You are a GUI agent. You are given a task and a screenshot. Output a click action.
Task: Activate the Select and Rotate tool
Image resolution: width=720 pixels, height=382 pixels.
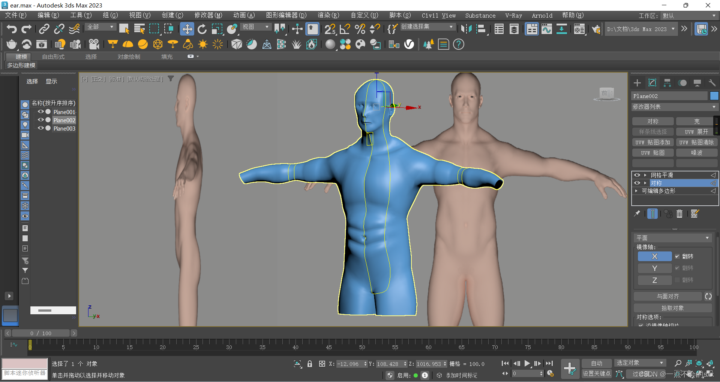(202, 29)
